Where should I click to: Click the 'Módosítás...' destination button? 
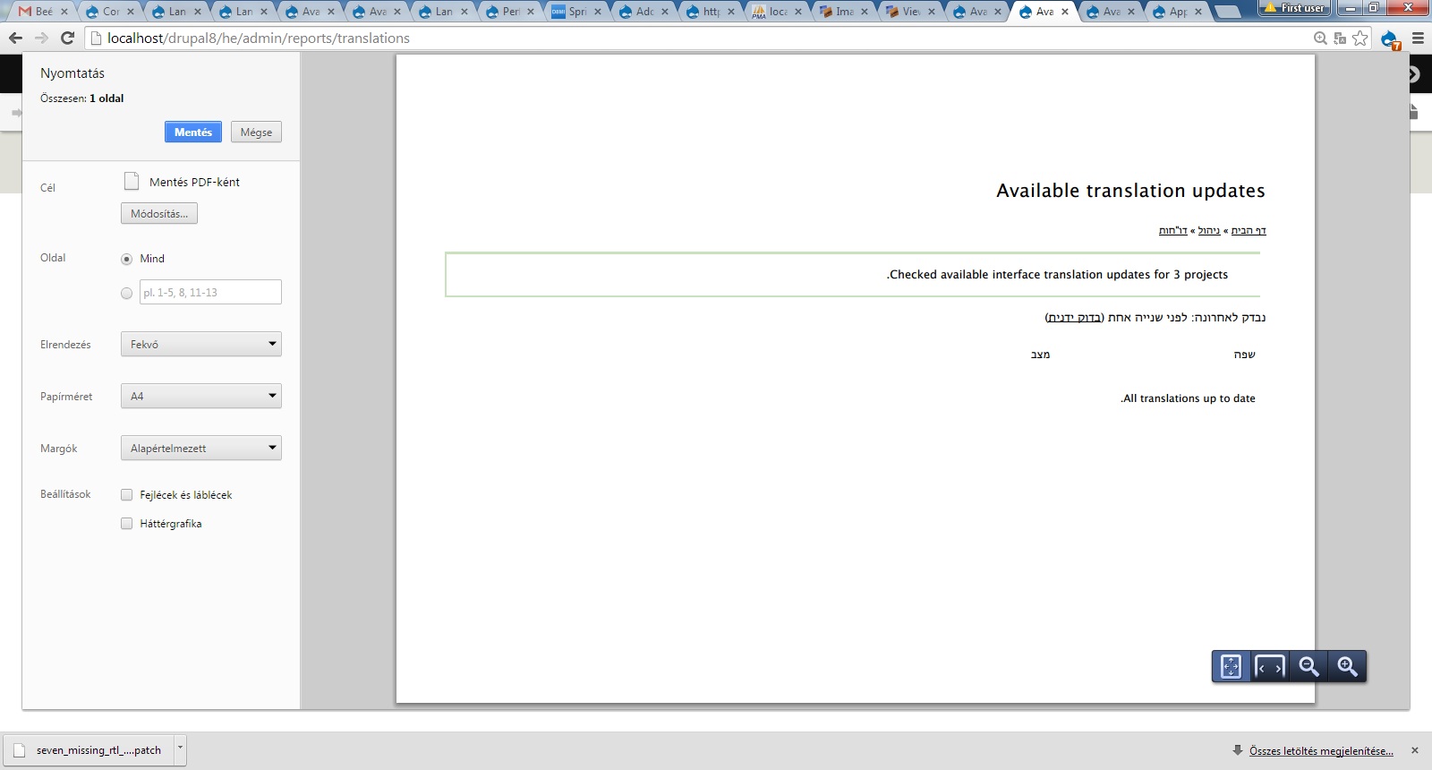(x=159, y=214)
